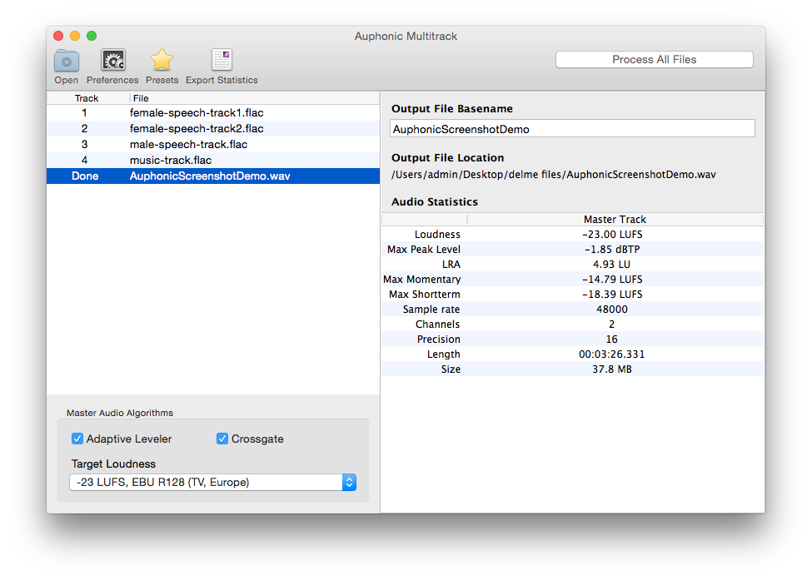Image resolution: width=812 pixels, height=580 pixels.
Task: Click the Length value 00:03:26.331
Action: pyautogui.click(x=611, y=354)
